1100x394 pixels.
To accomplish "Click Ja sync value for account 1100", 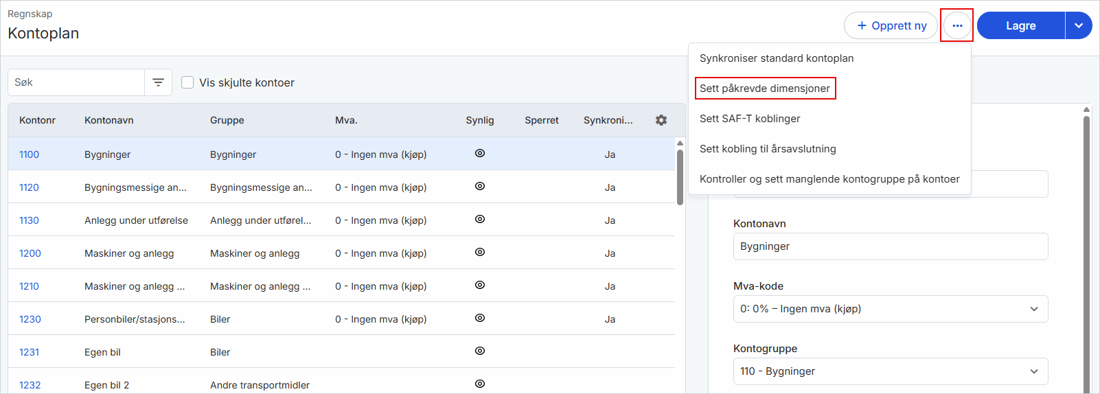I will 610,154.
